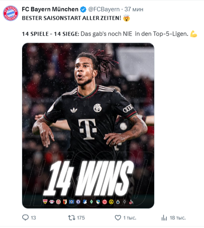204x228 pixels.
Task: Open view analytics bar chart icon
Action: click(x=164, y=218)
